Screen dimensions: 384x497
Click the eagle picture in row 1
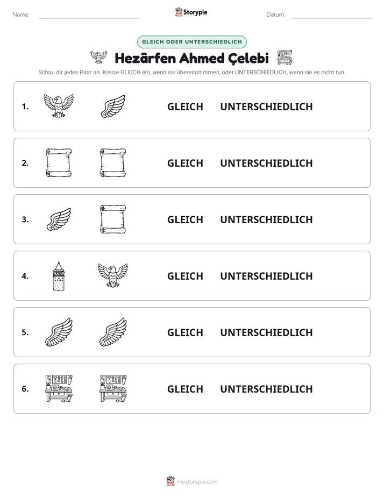click(x=59, y=106)
